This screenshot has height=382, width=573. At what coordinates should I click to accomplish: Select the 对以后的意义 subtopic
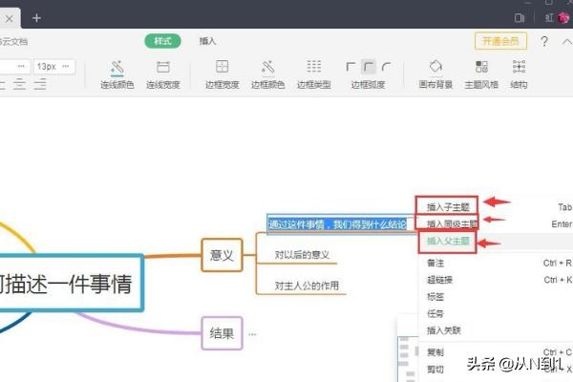[x=302, y=255]
